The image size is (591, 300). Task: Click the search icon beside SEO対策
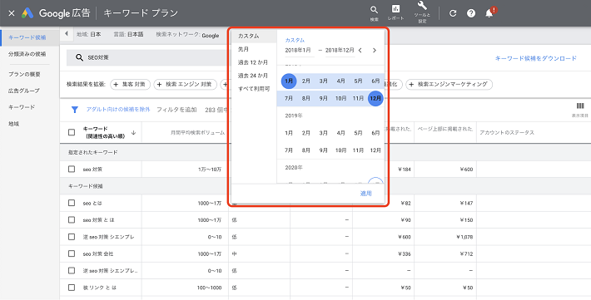[x=79, y=57]
